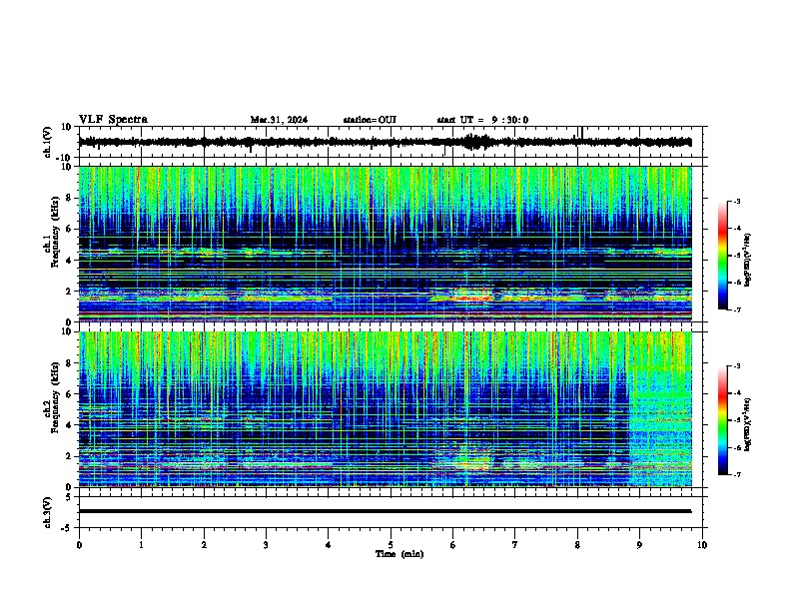The image size is (791, 611).
Task: Click time axis tick label '10'
Action: point(702,545)
